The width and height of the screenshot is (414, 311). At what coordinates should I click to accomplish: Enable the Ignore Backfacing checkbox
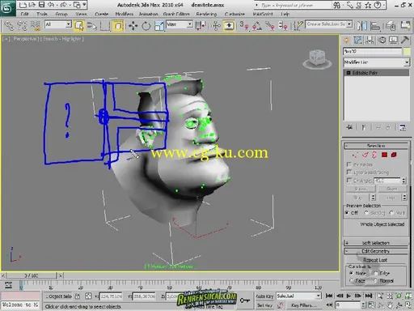(349, 172)
